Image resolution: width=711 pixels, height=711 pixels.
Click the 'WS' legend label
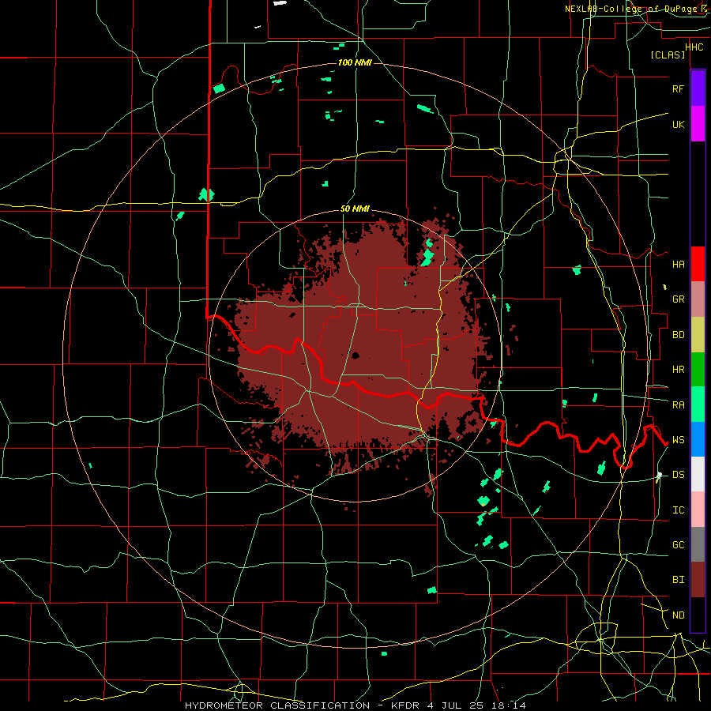(678, 440)
